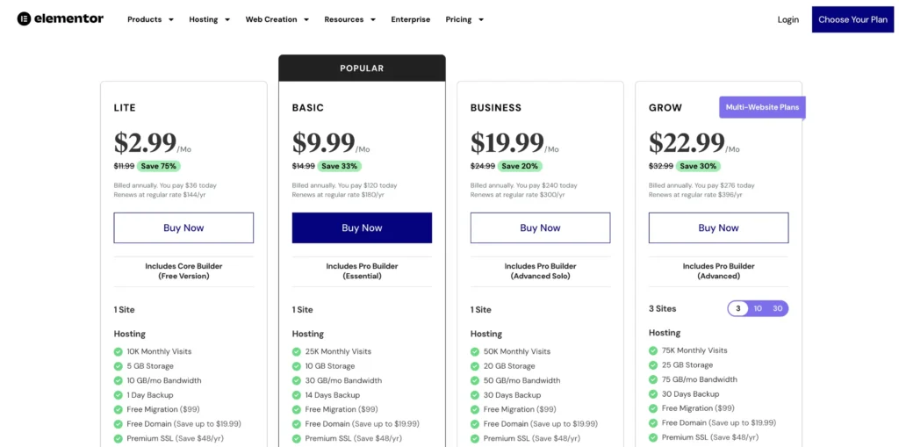Viewport: 899px width, 447px height.
Task: Click checkmark icon beside Grow 30 Days Backup
Action: click(x=653, y=394)
